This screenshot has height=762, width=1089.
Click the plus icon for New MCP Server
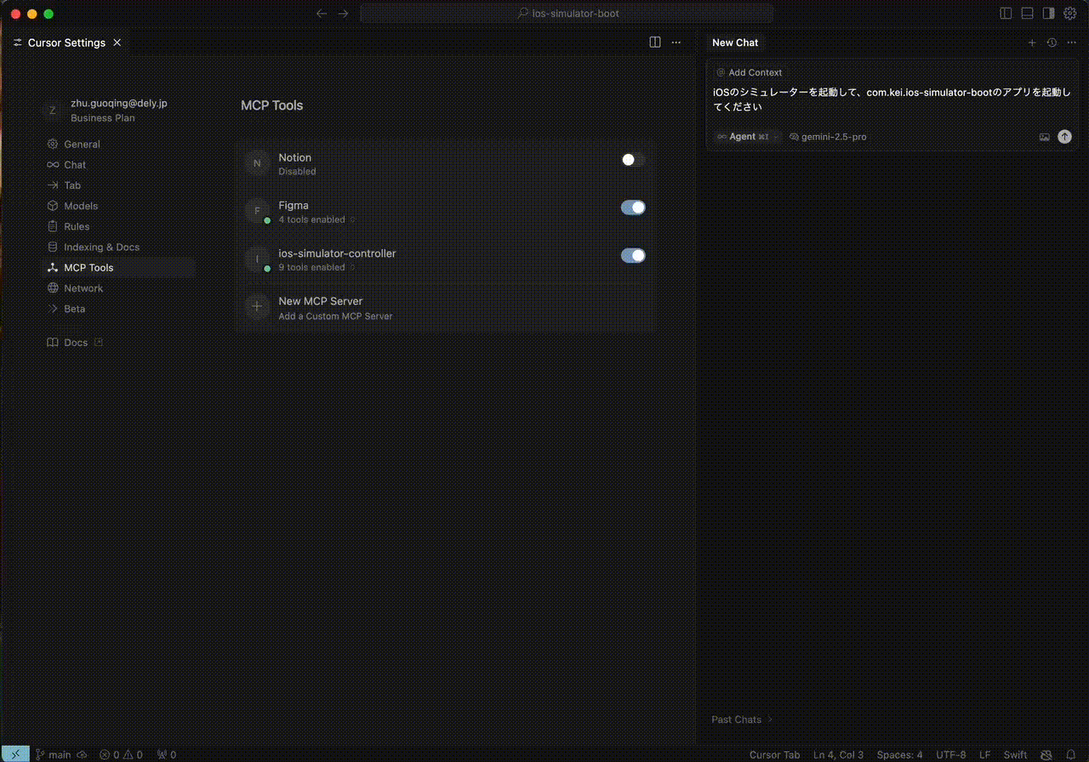click(257, 307)
